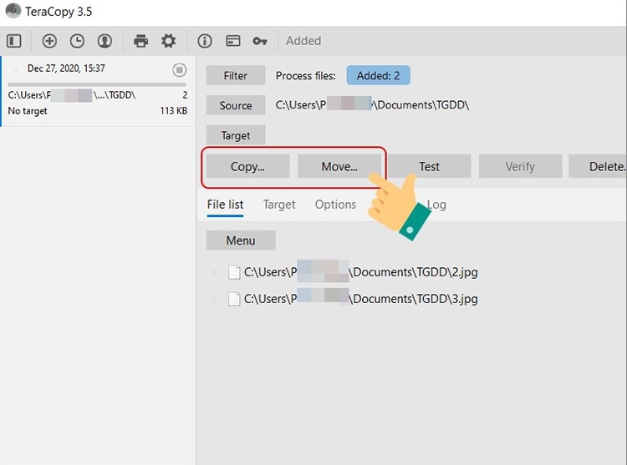Screen dimensions: 627x465
Task: Click the Delete button
Action: [x=598, y=166]
